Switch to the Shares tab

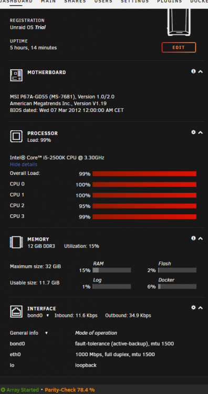[x=75, y=1]
